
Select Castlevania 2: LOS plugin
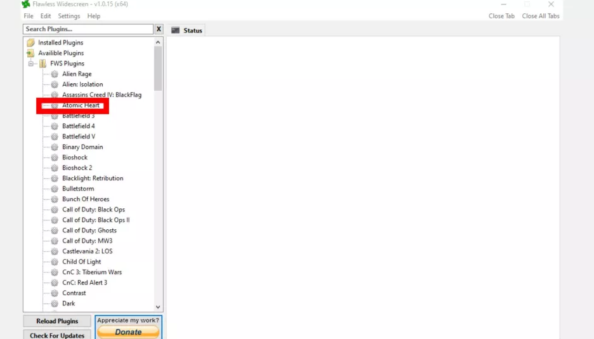click(87, 251)
